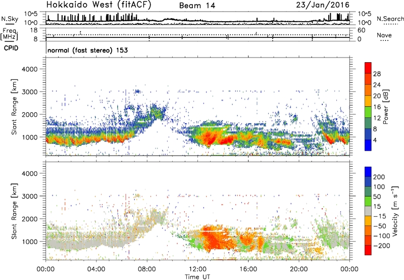Click the 20:00 time axis tick label
The height and width of the screenshot is (280, 404).
pos(299,269)
